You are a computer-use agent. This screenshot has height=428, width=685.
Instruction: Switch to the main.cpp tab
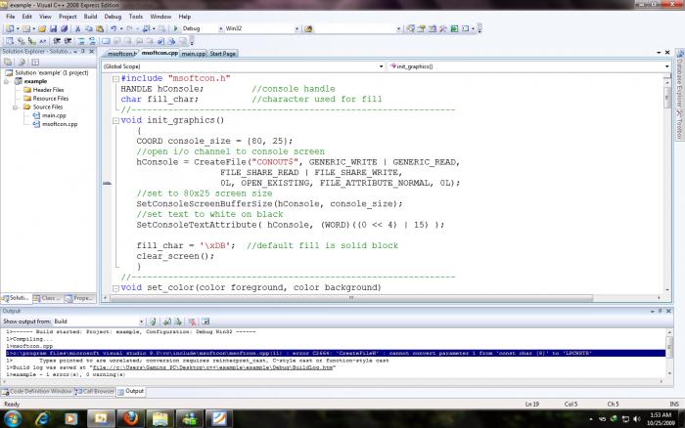coord(193,54)
